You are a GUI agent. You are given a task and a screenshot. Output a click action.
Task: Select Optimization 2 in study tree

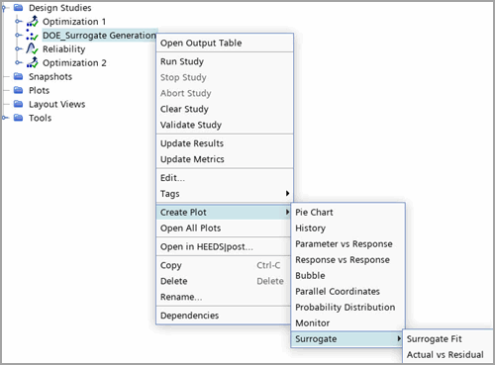(x=74, y=63)
